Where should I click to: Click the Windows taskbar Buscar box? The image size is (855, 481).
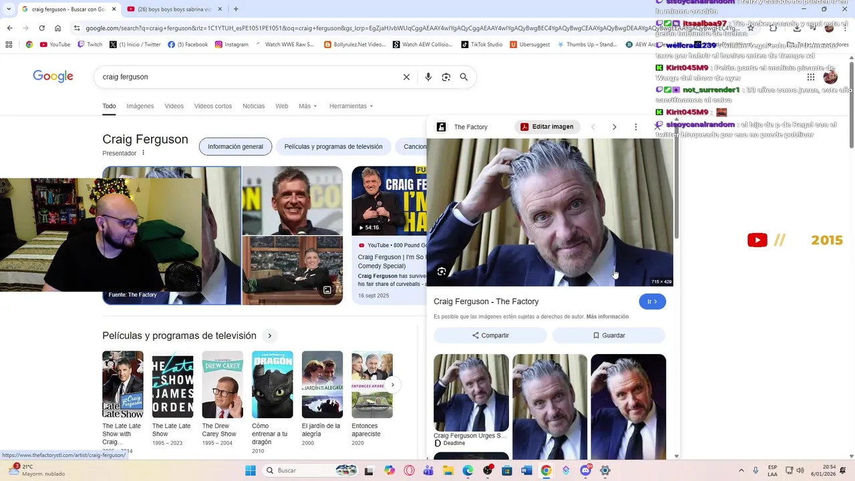(x=310, y=470)
